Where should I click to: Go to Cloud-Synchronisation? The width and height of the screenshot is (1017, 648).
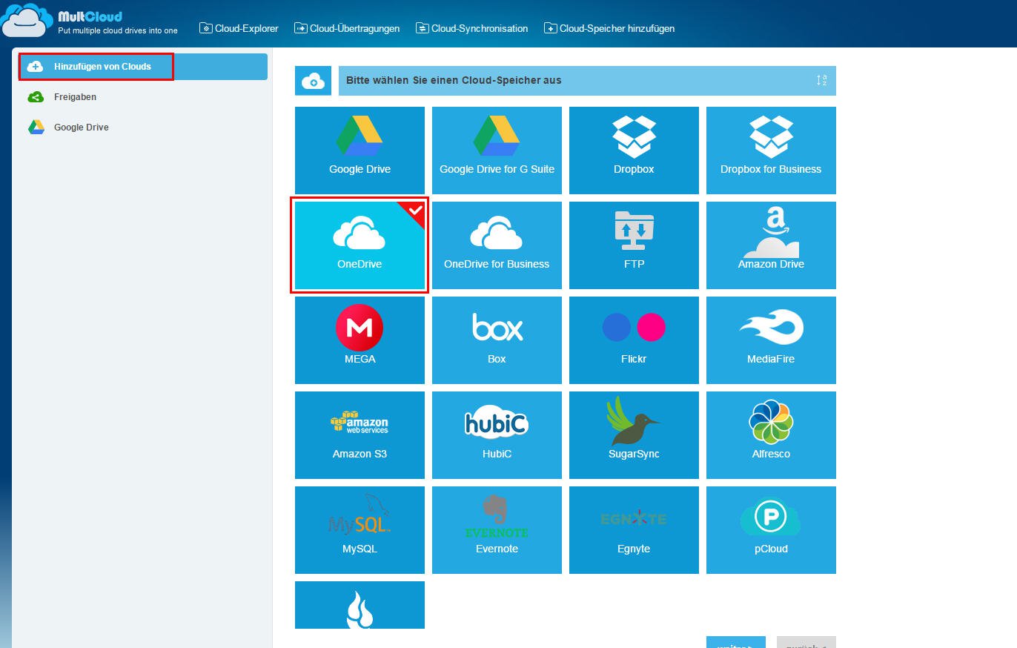pos(472,28)
